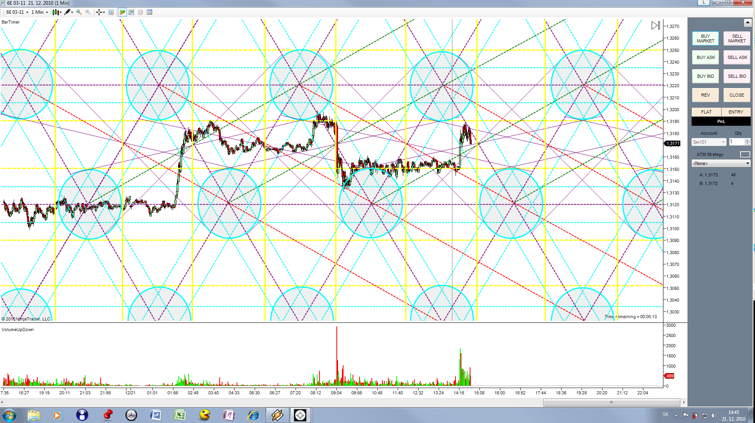Click the horizontal chart scrollbar thumb

(x=612, y=402)
